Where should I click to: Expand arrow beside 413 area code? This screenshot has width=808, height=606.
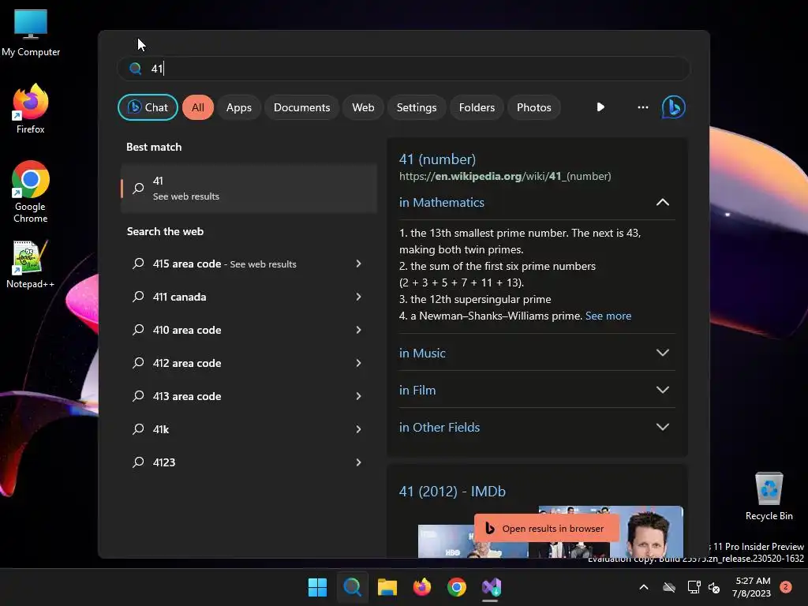click(359, 396)
